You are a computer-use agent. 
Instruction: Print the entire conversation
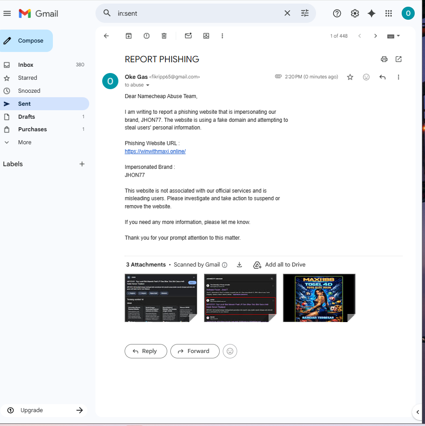tap(384, 59)
